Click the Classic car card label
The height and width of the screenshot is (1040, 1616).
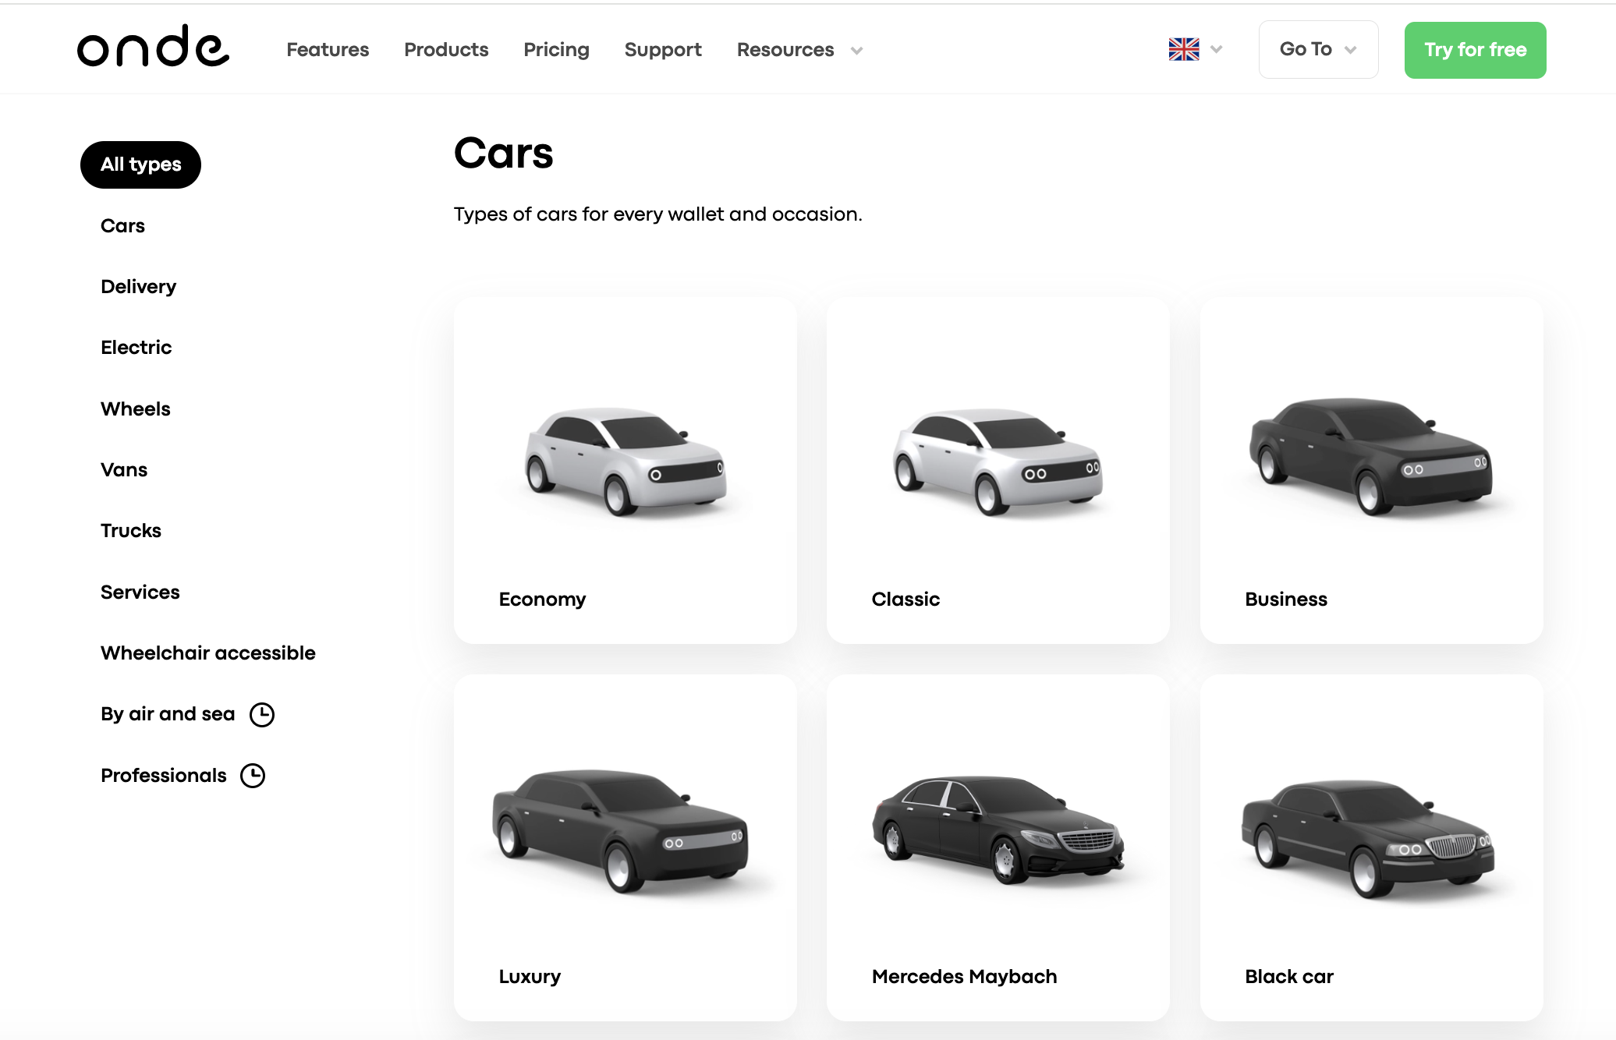click(905, 600)
